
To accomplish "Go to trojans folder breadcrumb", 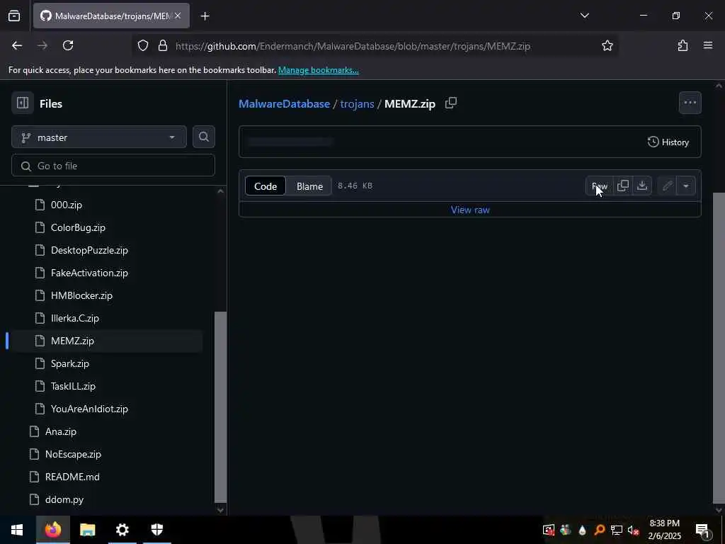I will (357, 103).
